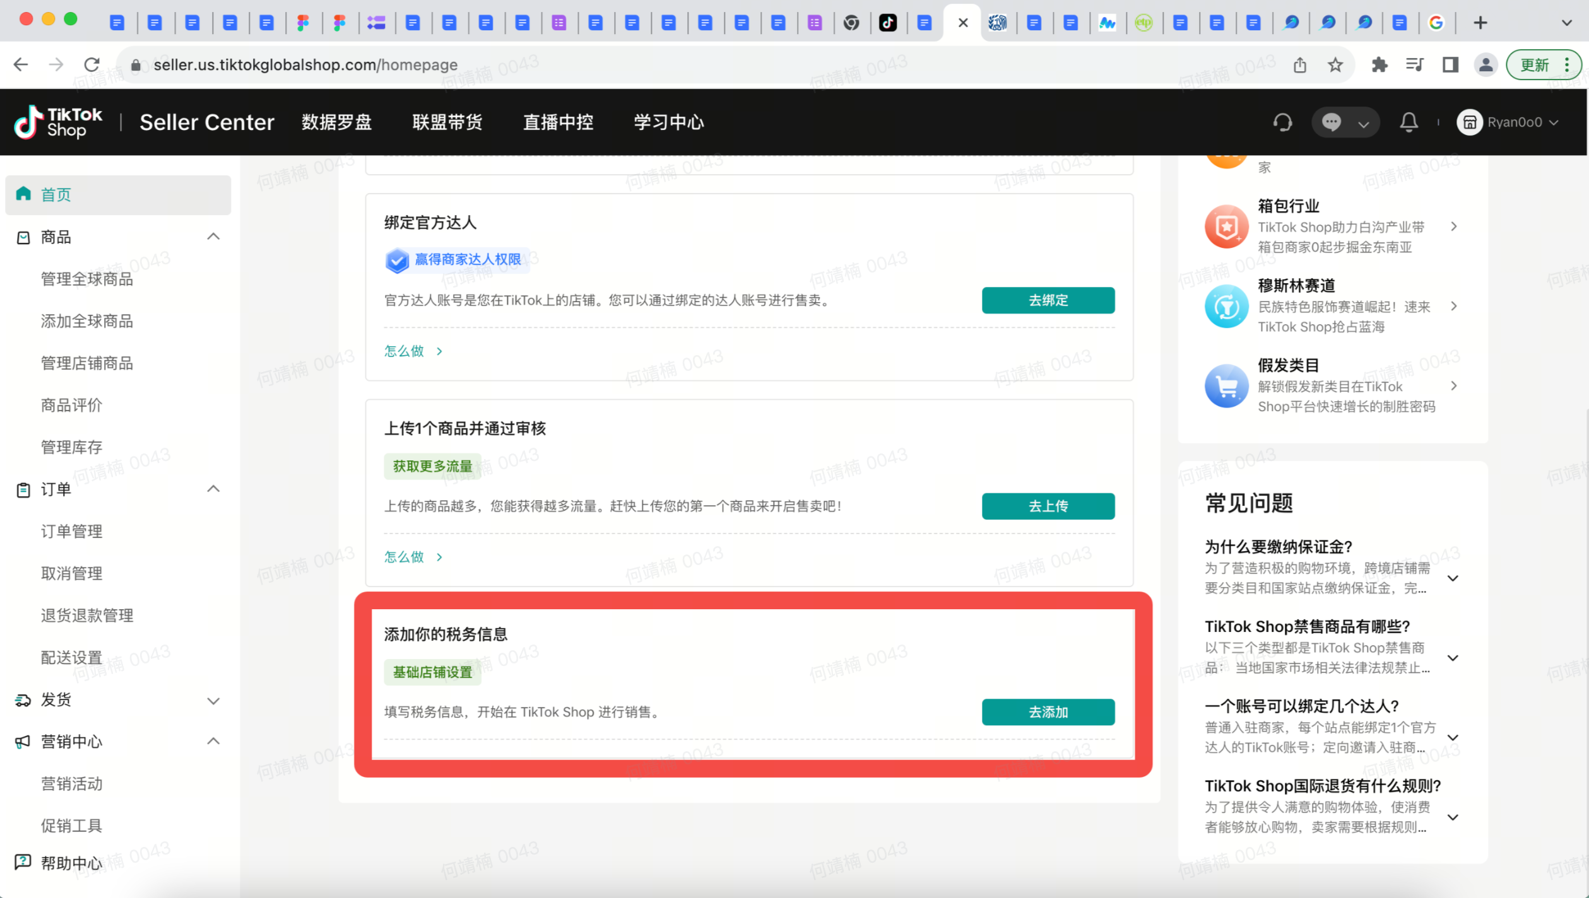Click the 更新 browser update button
The width and height of the screenshot is (1589, 898).
pyautogui.click(x=1544, y=64)
